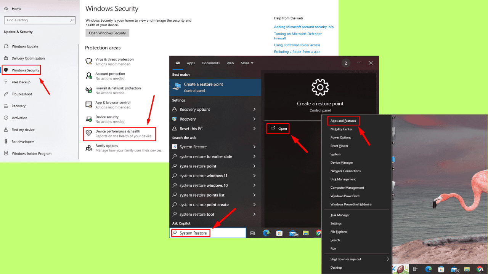Switch to the Web search tab
Screen dimensions: 488x274
coord(230,63)
